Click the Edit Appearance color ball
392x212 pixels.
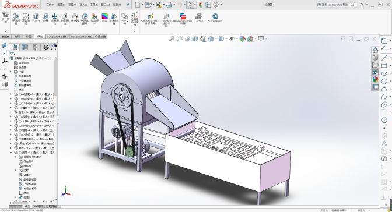point(242,38)
